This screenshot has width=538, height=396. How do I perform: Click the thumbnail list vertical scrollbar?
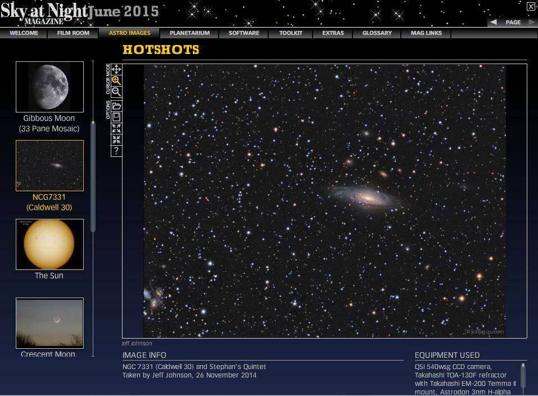click(93, 177)
